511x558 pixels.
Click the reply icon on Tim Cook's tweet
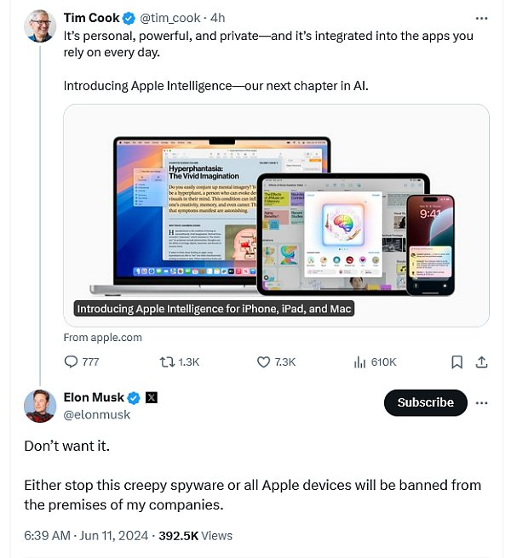(x=71, y=362)
